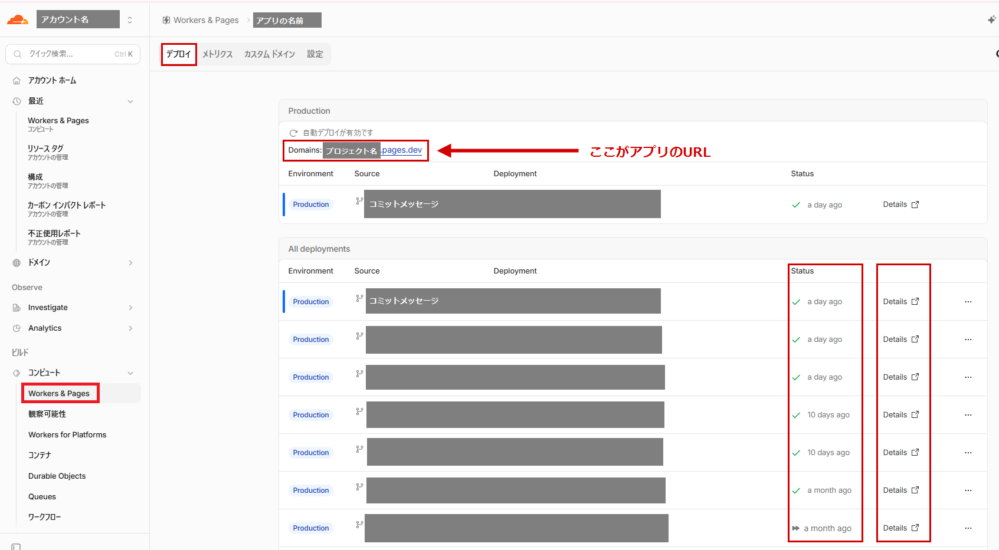Viewport: 999px width, 550px height.
Task: Open ワークフロー in sidebar
Action: tap(45, 517)
